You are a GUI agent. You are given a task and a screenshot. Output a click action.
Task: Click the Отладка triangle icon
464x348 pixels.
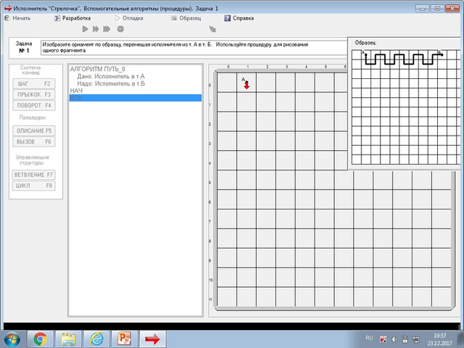pyautogui.click(x=117, y=18)
